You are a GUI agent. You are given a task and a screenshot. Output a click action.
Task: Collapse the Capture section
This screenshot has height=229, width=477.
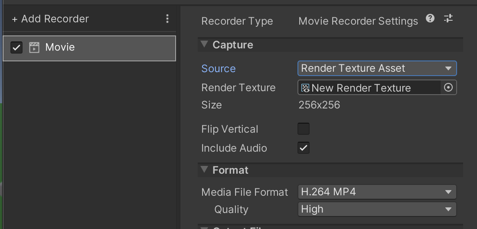point(204,45)
